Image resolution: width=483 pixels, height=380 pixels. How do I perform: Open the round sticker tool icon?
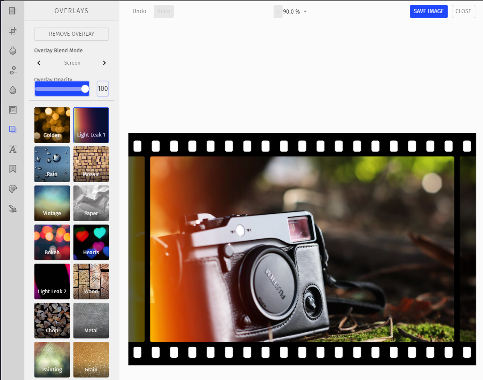point(13,189)
